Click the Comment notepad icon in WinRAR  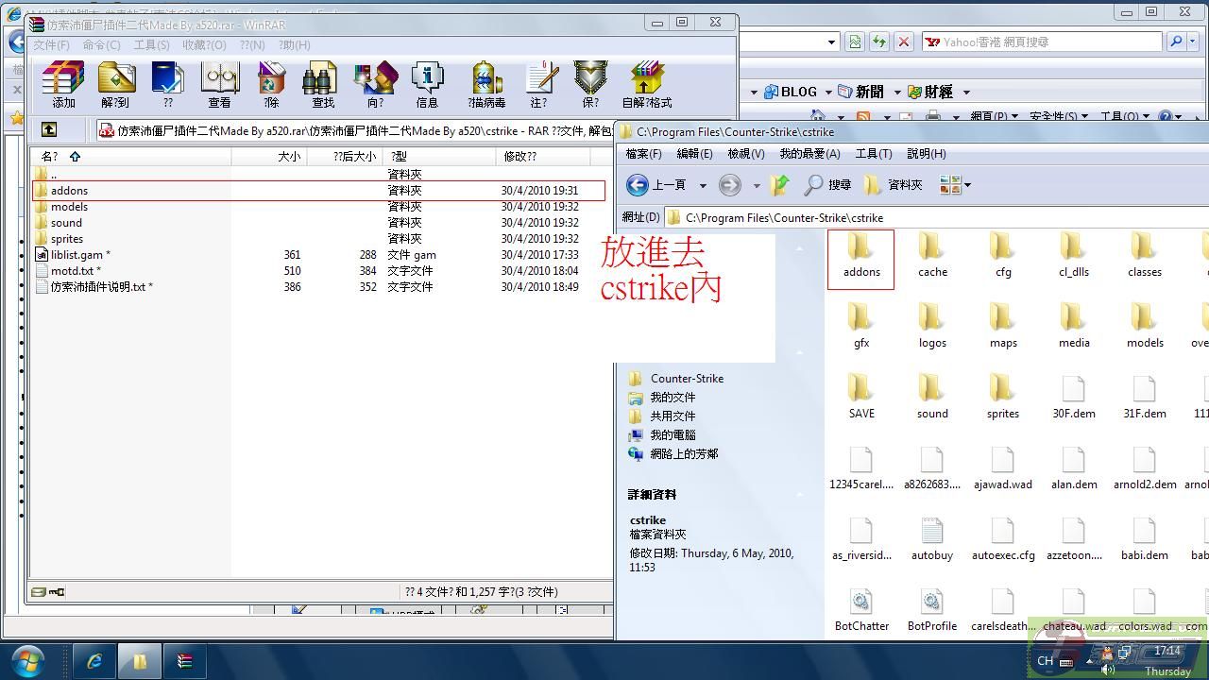point(539,85)
